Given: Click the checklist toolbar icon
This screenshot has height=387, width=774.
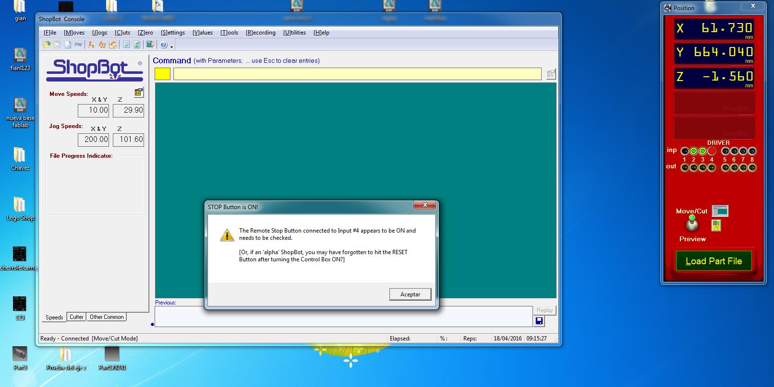Looking at the screenshot, I should (126, 45).
